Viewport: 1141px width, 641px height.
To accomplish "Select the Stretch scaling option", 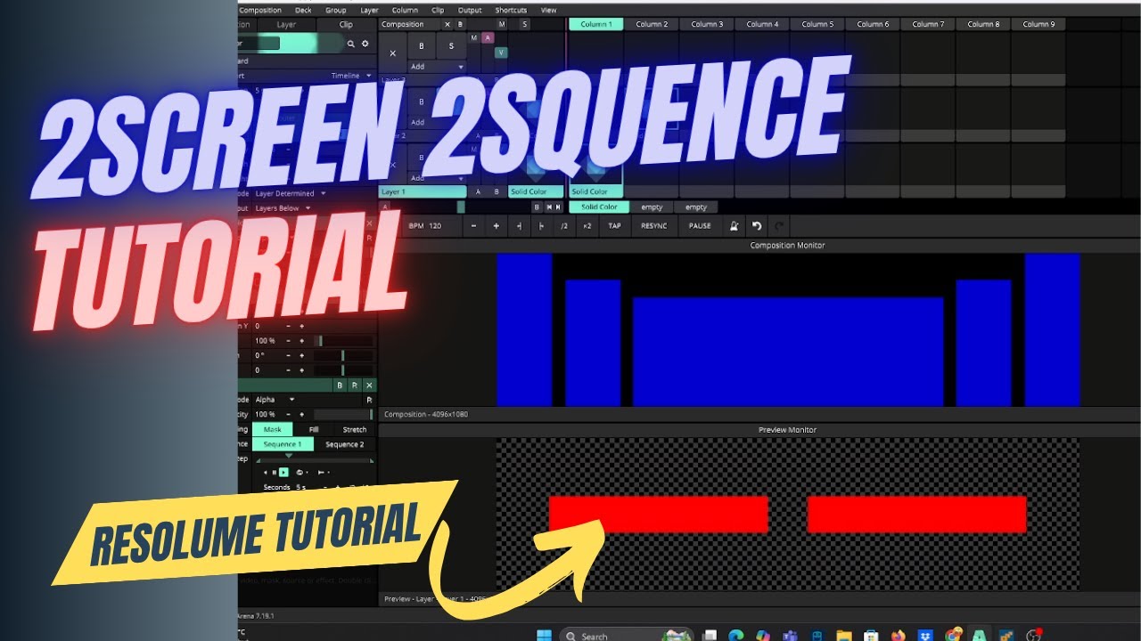I will point(355,429).
